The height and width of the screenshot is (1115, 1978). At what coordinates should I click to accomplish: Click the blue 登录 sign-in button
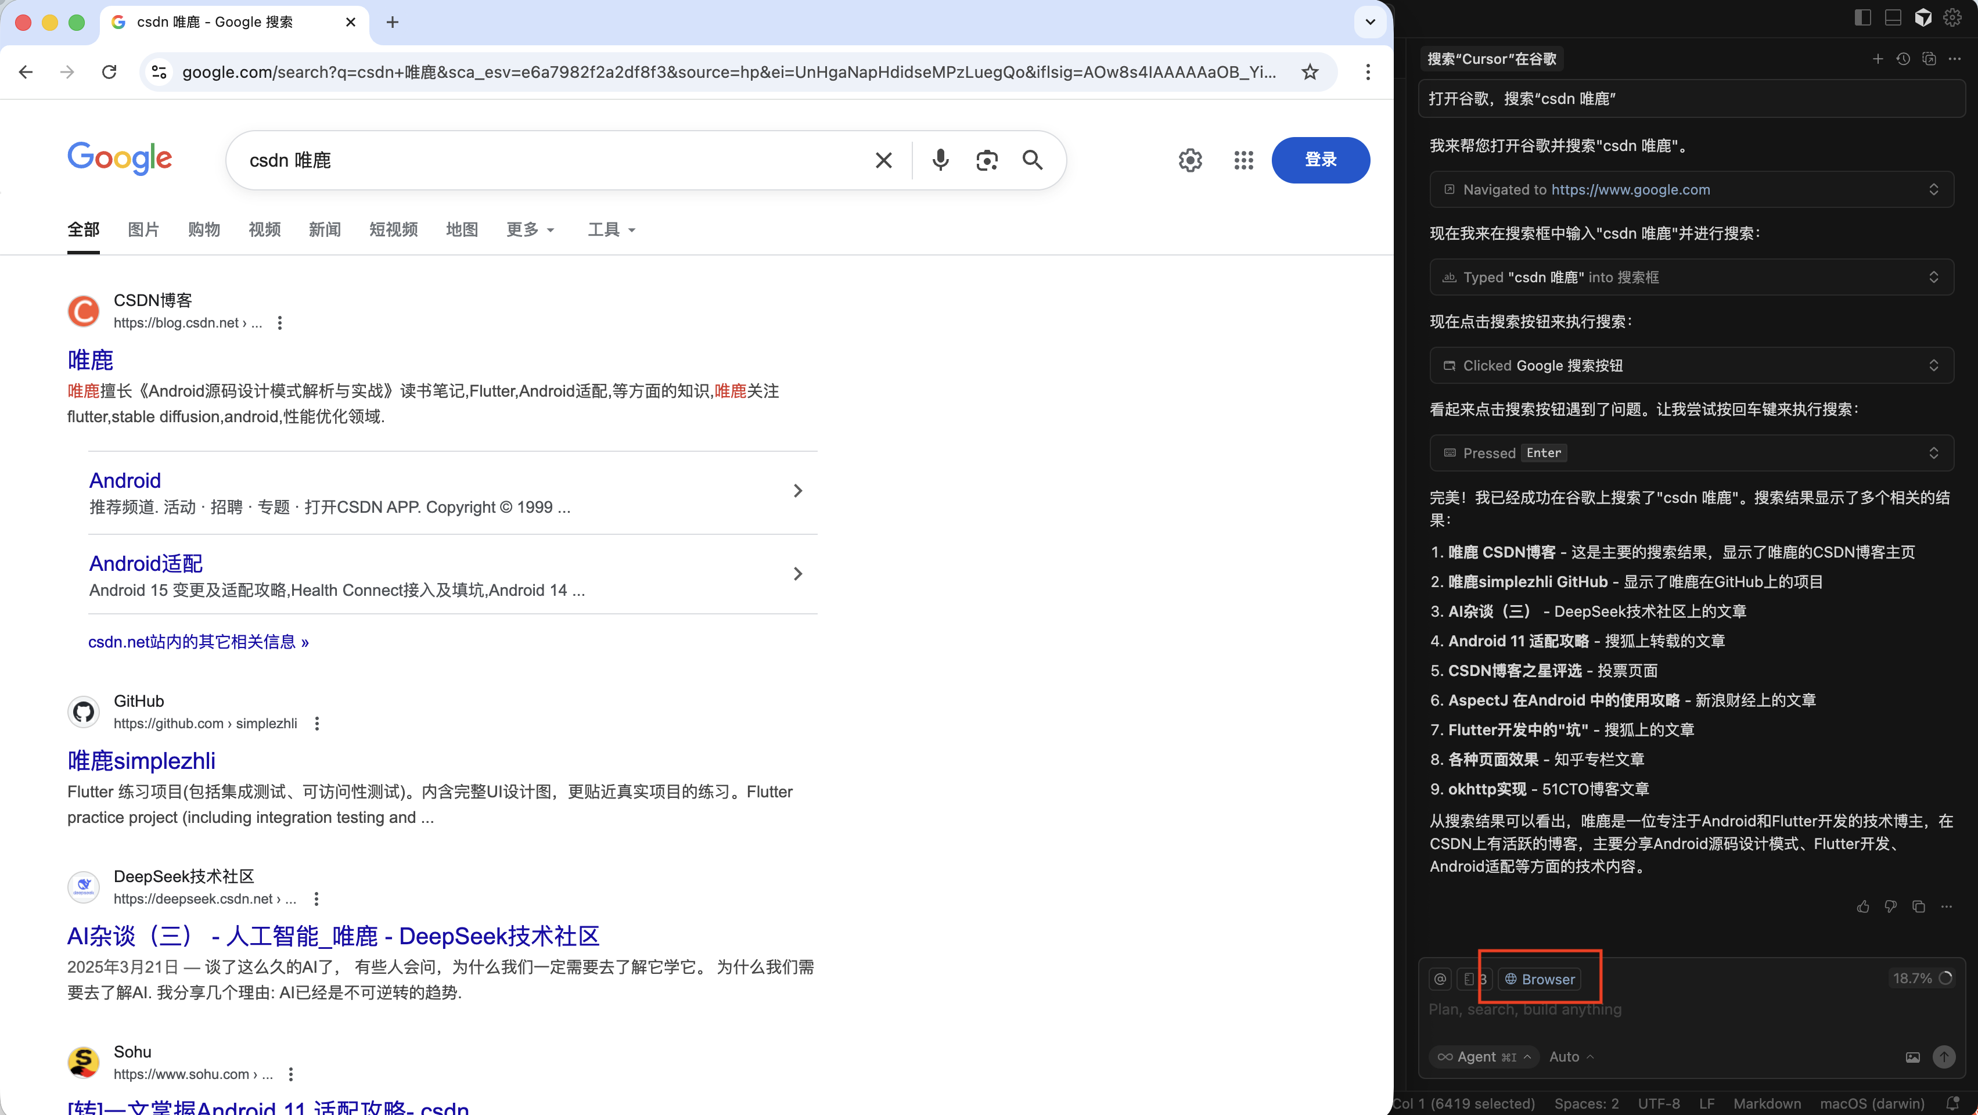1321,160
